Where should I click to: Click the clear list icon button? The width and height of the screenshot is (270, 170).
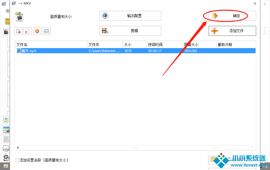(x=28, y=31)
